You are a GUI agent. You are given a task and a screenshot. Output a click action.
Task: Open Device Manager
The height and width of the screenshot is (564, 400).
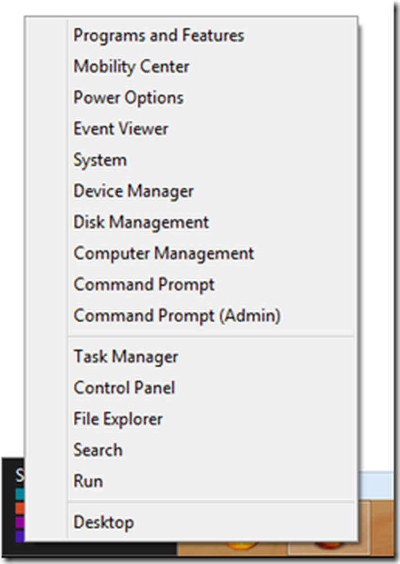[x=134, y=191]
